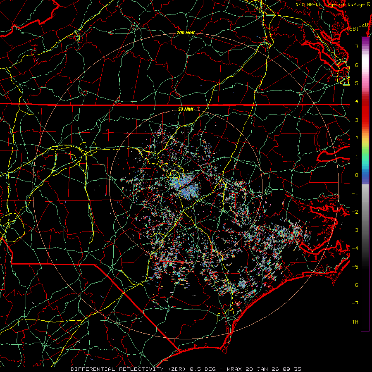Click the -6 value on the color scale
The width and height of the screenshot is (372, 372).
click(355, 285)
